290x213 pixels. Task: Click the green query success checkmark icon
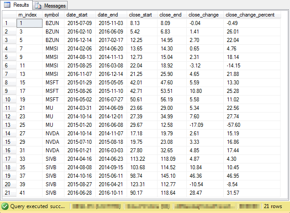5,206
